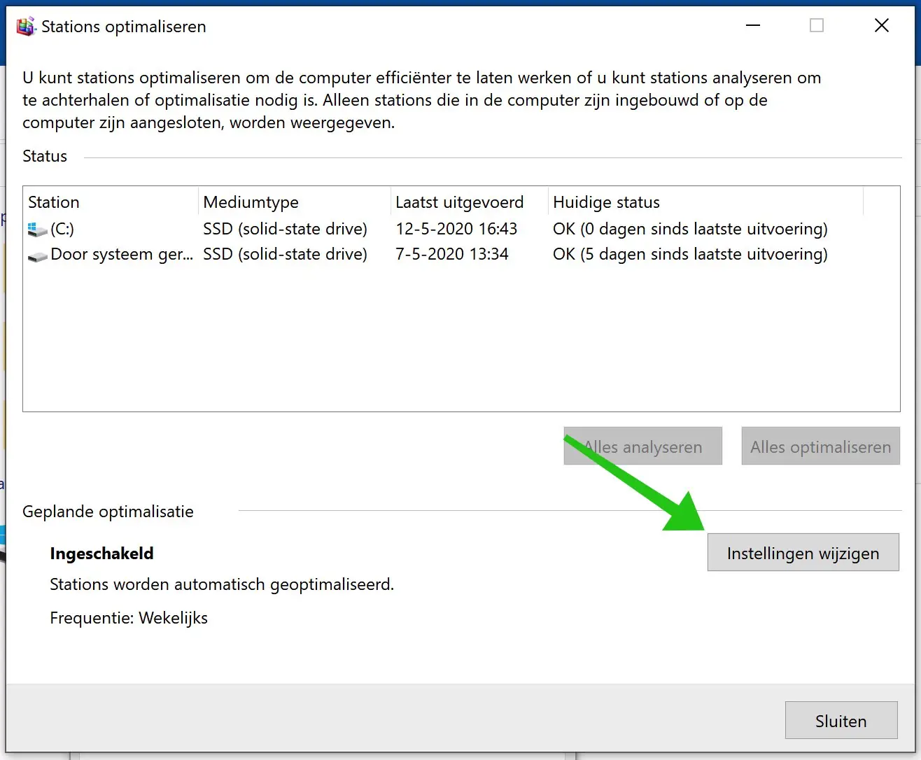Sort by Laatst uitgevoerd column header
This screenshot has height=760, width=921.
[x=470, y=202]
